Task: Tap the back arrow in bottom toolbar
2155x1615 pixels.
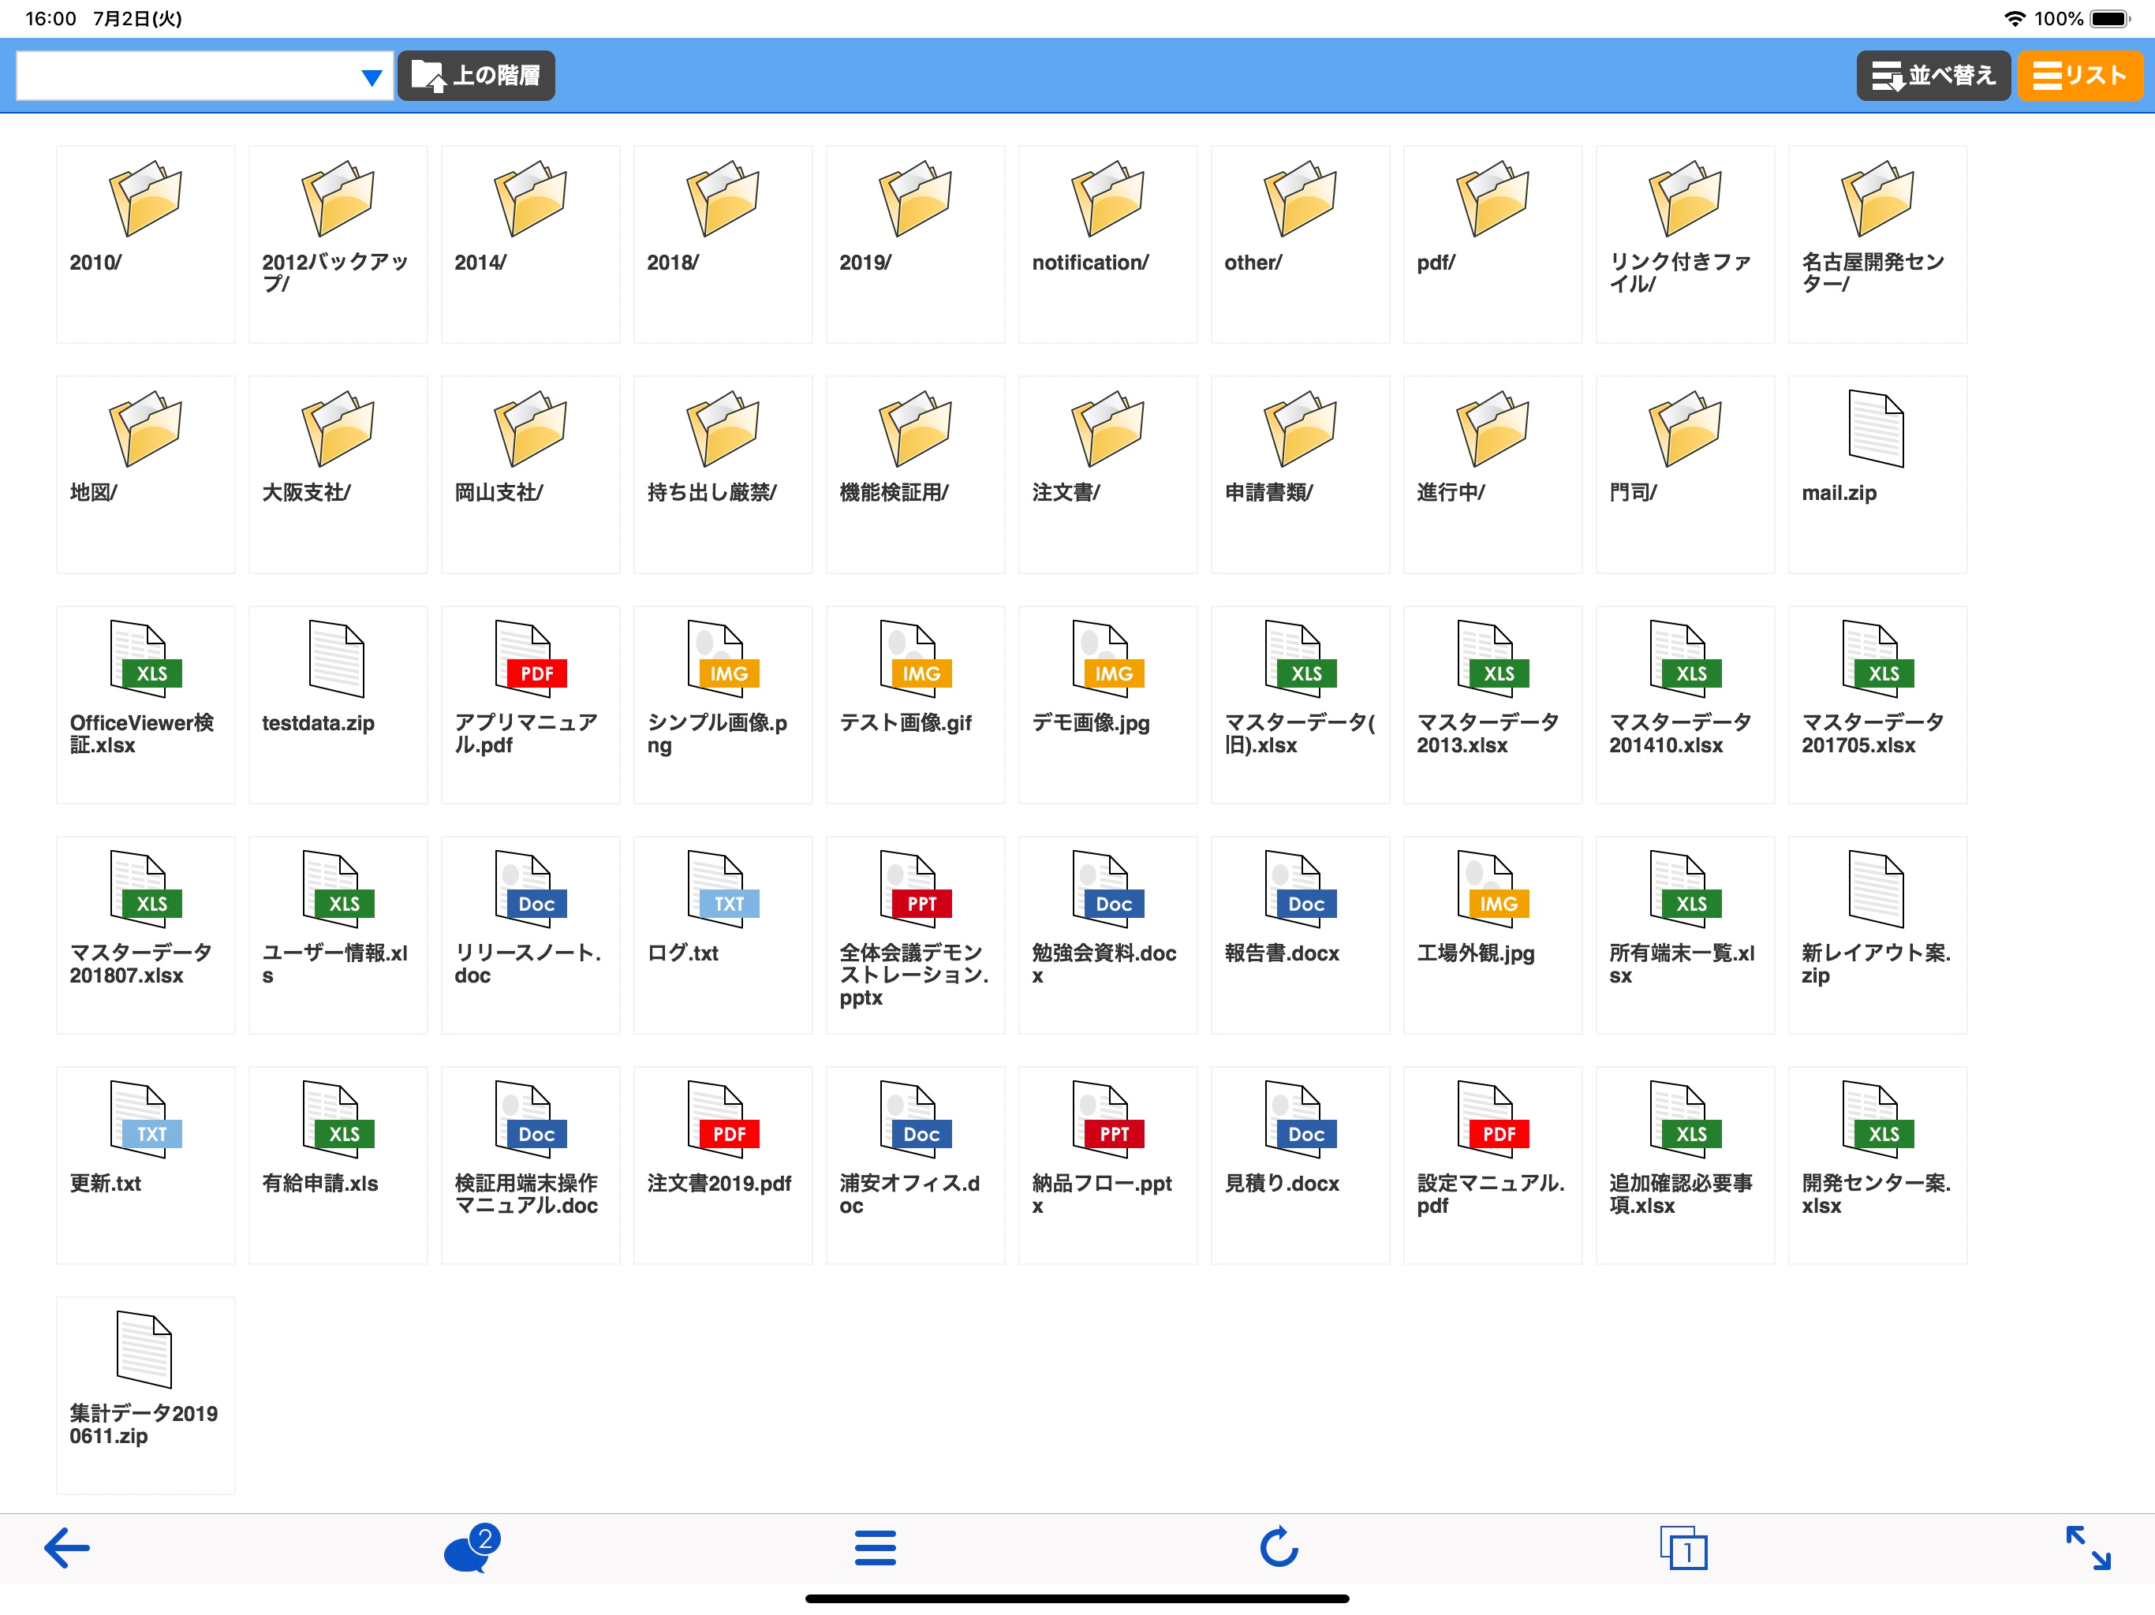Action: [67, 1547]
